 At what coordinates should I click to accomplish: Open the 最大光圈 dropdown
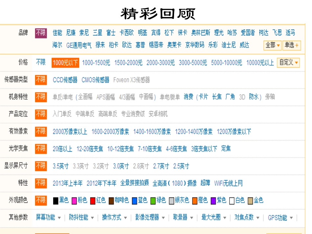[x=214, y=218]
